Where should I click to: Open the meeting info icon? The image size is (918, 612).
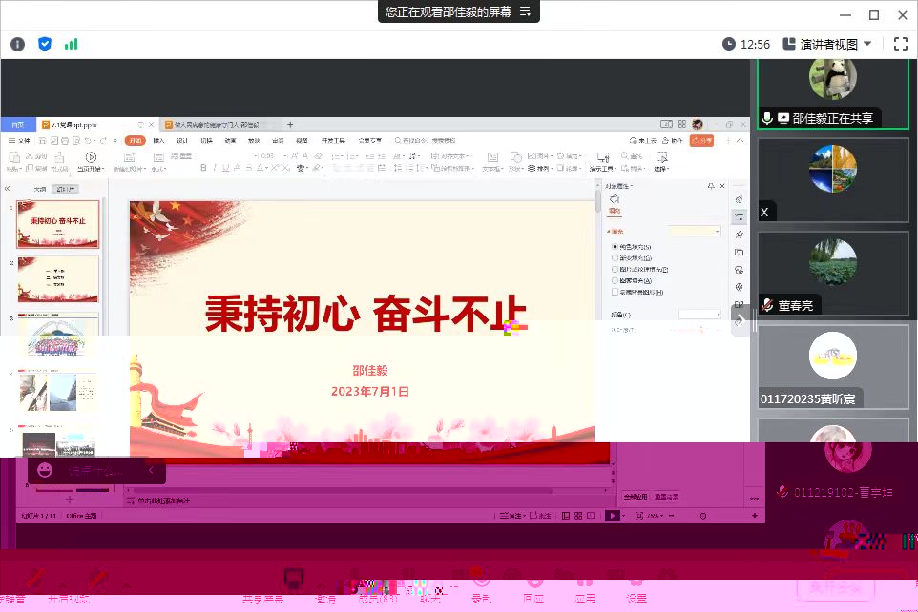tap(17, 44)
